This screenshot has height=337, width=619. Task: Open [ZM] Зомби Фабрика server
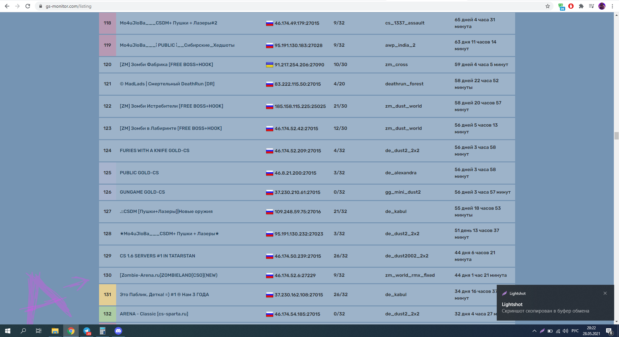pyautogui.click(x=166, y=64)
